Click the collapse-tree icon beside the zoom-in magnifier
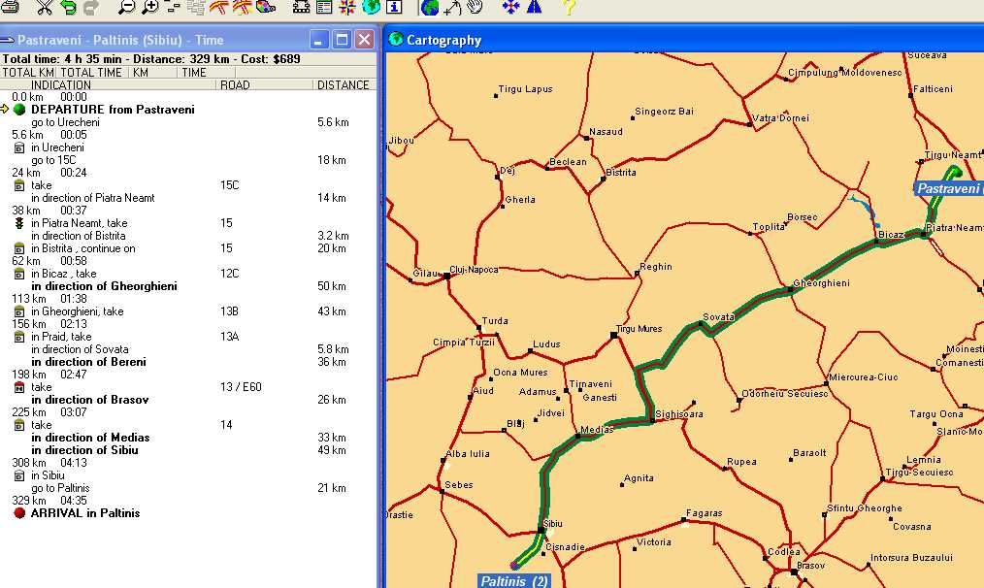The width and height of the screenshot is (984, 588). click(173, 7)
